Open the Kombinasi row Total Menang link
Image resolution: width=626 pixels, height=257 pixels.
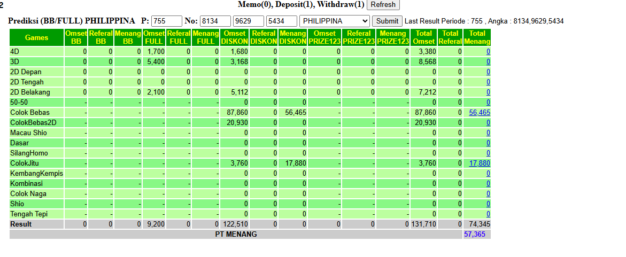(x=488, y=184)
